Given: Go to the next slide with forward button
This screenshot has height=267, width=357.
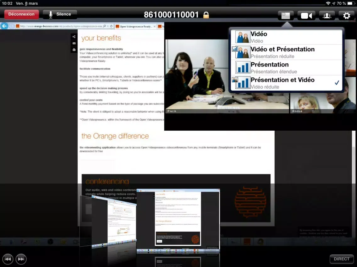Looking at the screenshot, I should coord(21,259).
